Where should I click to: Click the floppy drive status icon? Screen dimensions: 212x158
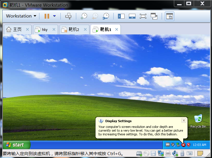[x=153, y=153]
